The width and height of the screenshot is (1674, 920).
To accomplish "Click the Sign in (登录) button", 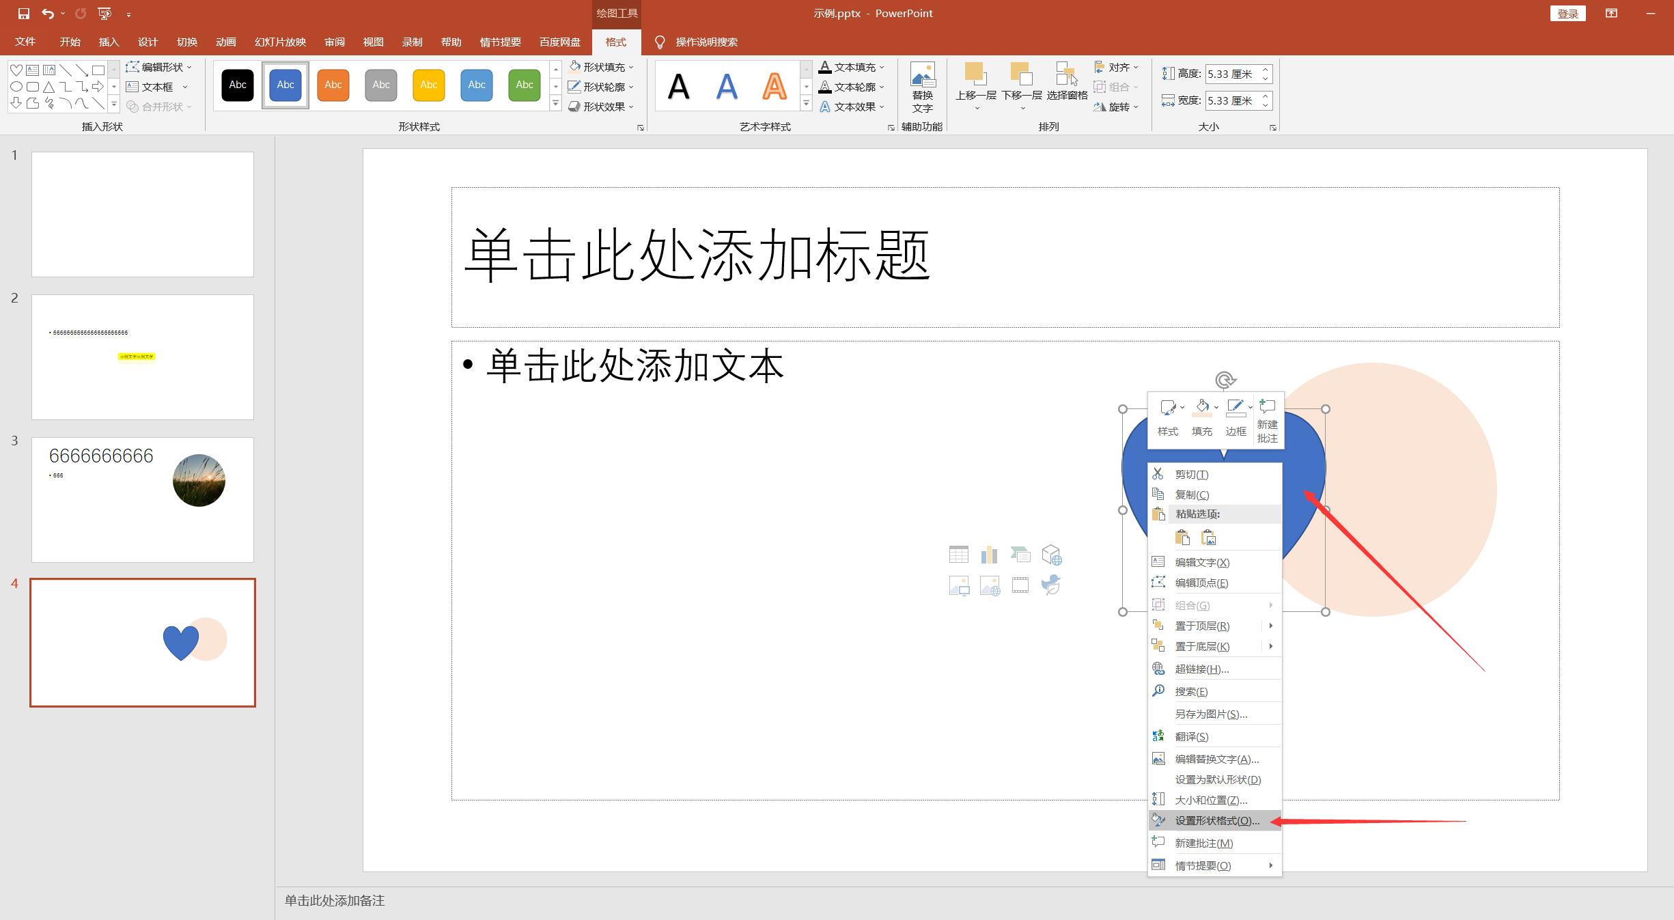I will tap(1567, 14).
